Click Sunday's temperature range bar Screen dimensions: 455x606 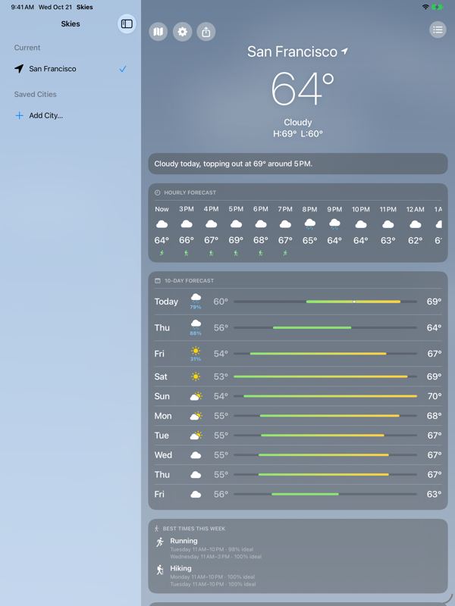(325, 396)
